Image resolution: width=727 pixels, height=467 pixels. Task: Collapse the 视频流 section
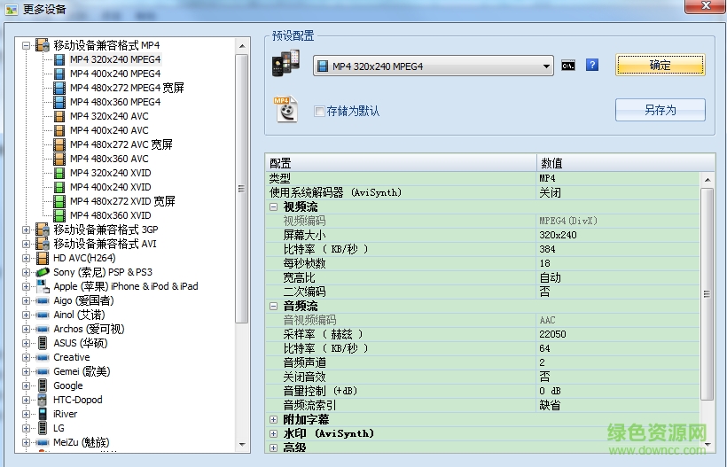274,207
